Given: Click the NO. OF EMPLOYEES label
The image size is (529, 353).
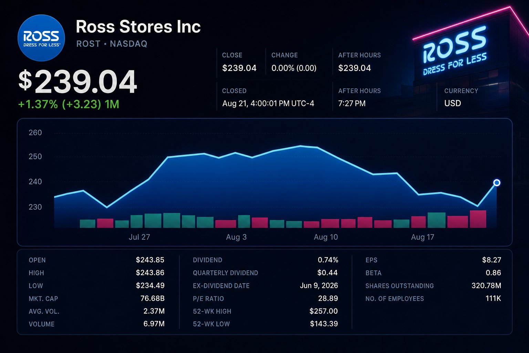Looking at the screenshot, I should pyautogui.click(x=395, y=299).
